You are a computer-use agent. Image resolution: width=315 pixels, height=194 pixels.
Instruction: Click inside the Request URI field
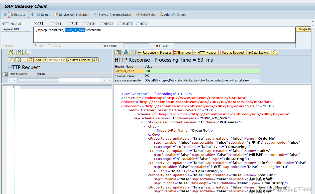(x=164, y=35)
